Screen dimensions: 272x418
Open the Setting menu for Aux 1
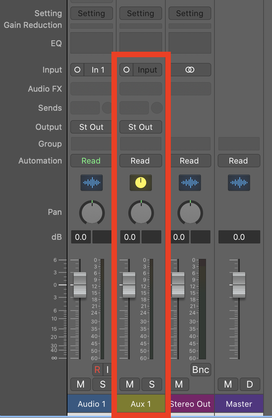[x=141, y=14]
